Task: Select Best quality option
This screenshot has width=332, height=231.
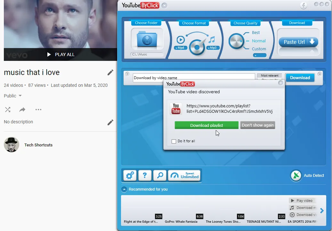Action: tap(255, 33)
